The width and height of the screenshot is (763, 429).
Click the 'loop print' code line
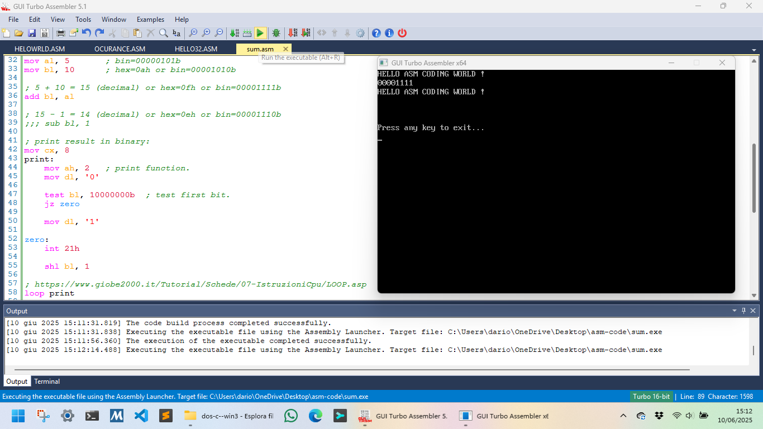[49, 293]
